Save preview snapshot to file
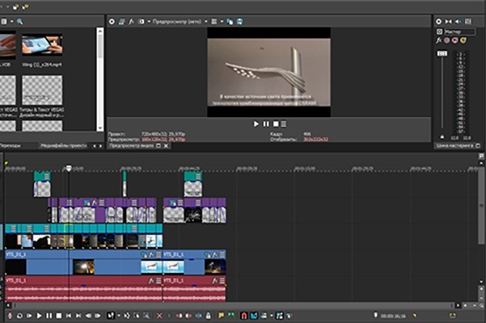Viewport: 486px width, 323px height. pos(239,21)
